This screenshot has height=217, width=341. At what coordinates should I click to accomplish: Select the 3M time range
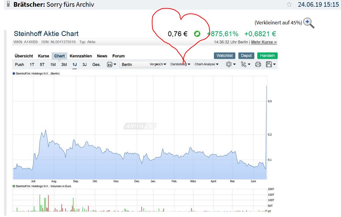(x=64, y=64)
